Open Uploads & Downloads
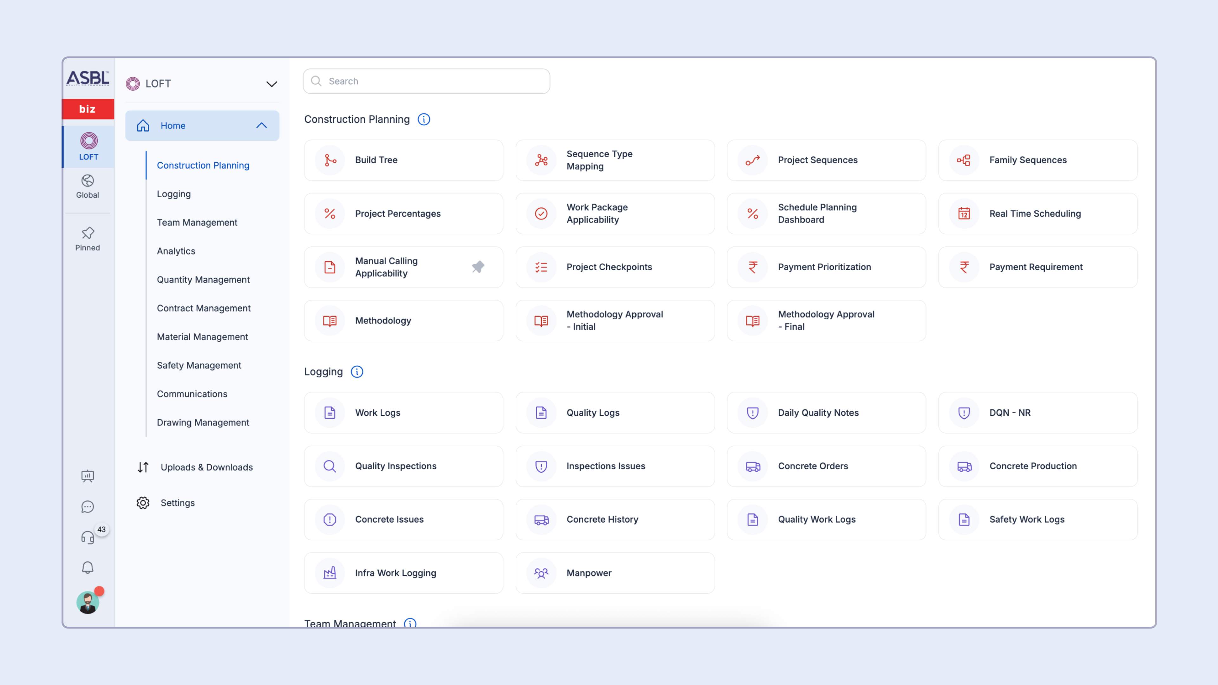 206,467
